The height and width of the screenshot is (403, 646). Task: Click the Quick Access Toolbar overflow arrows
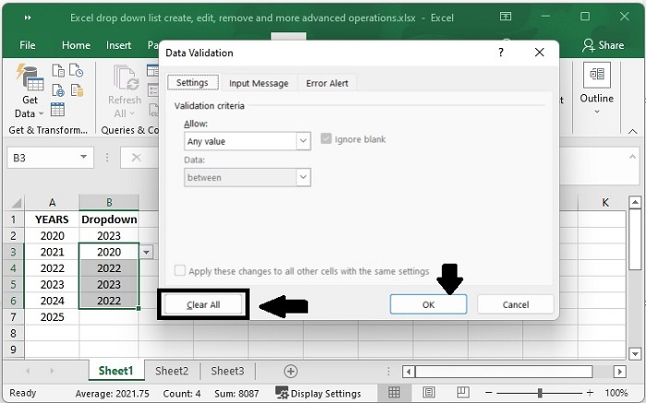[x=28, y=18]
